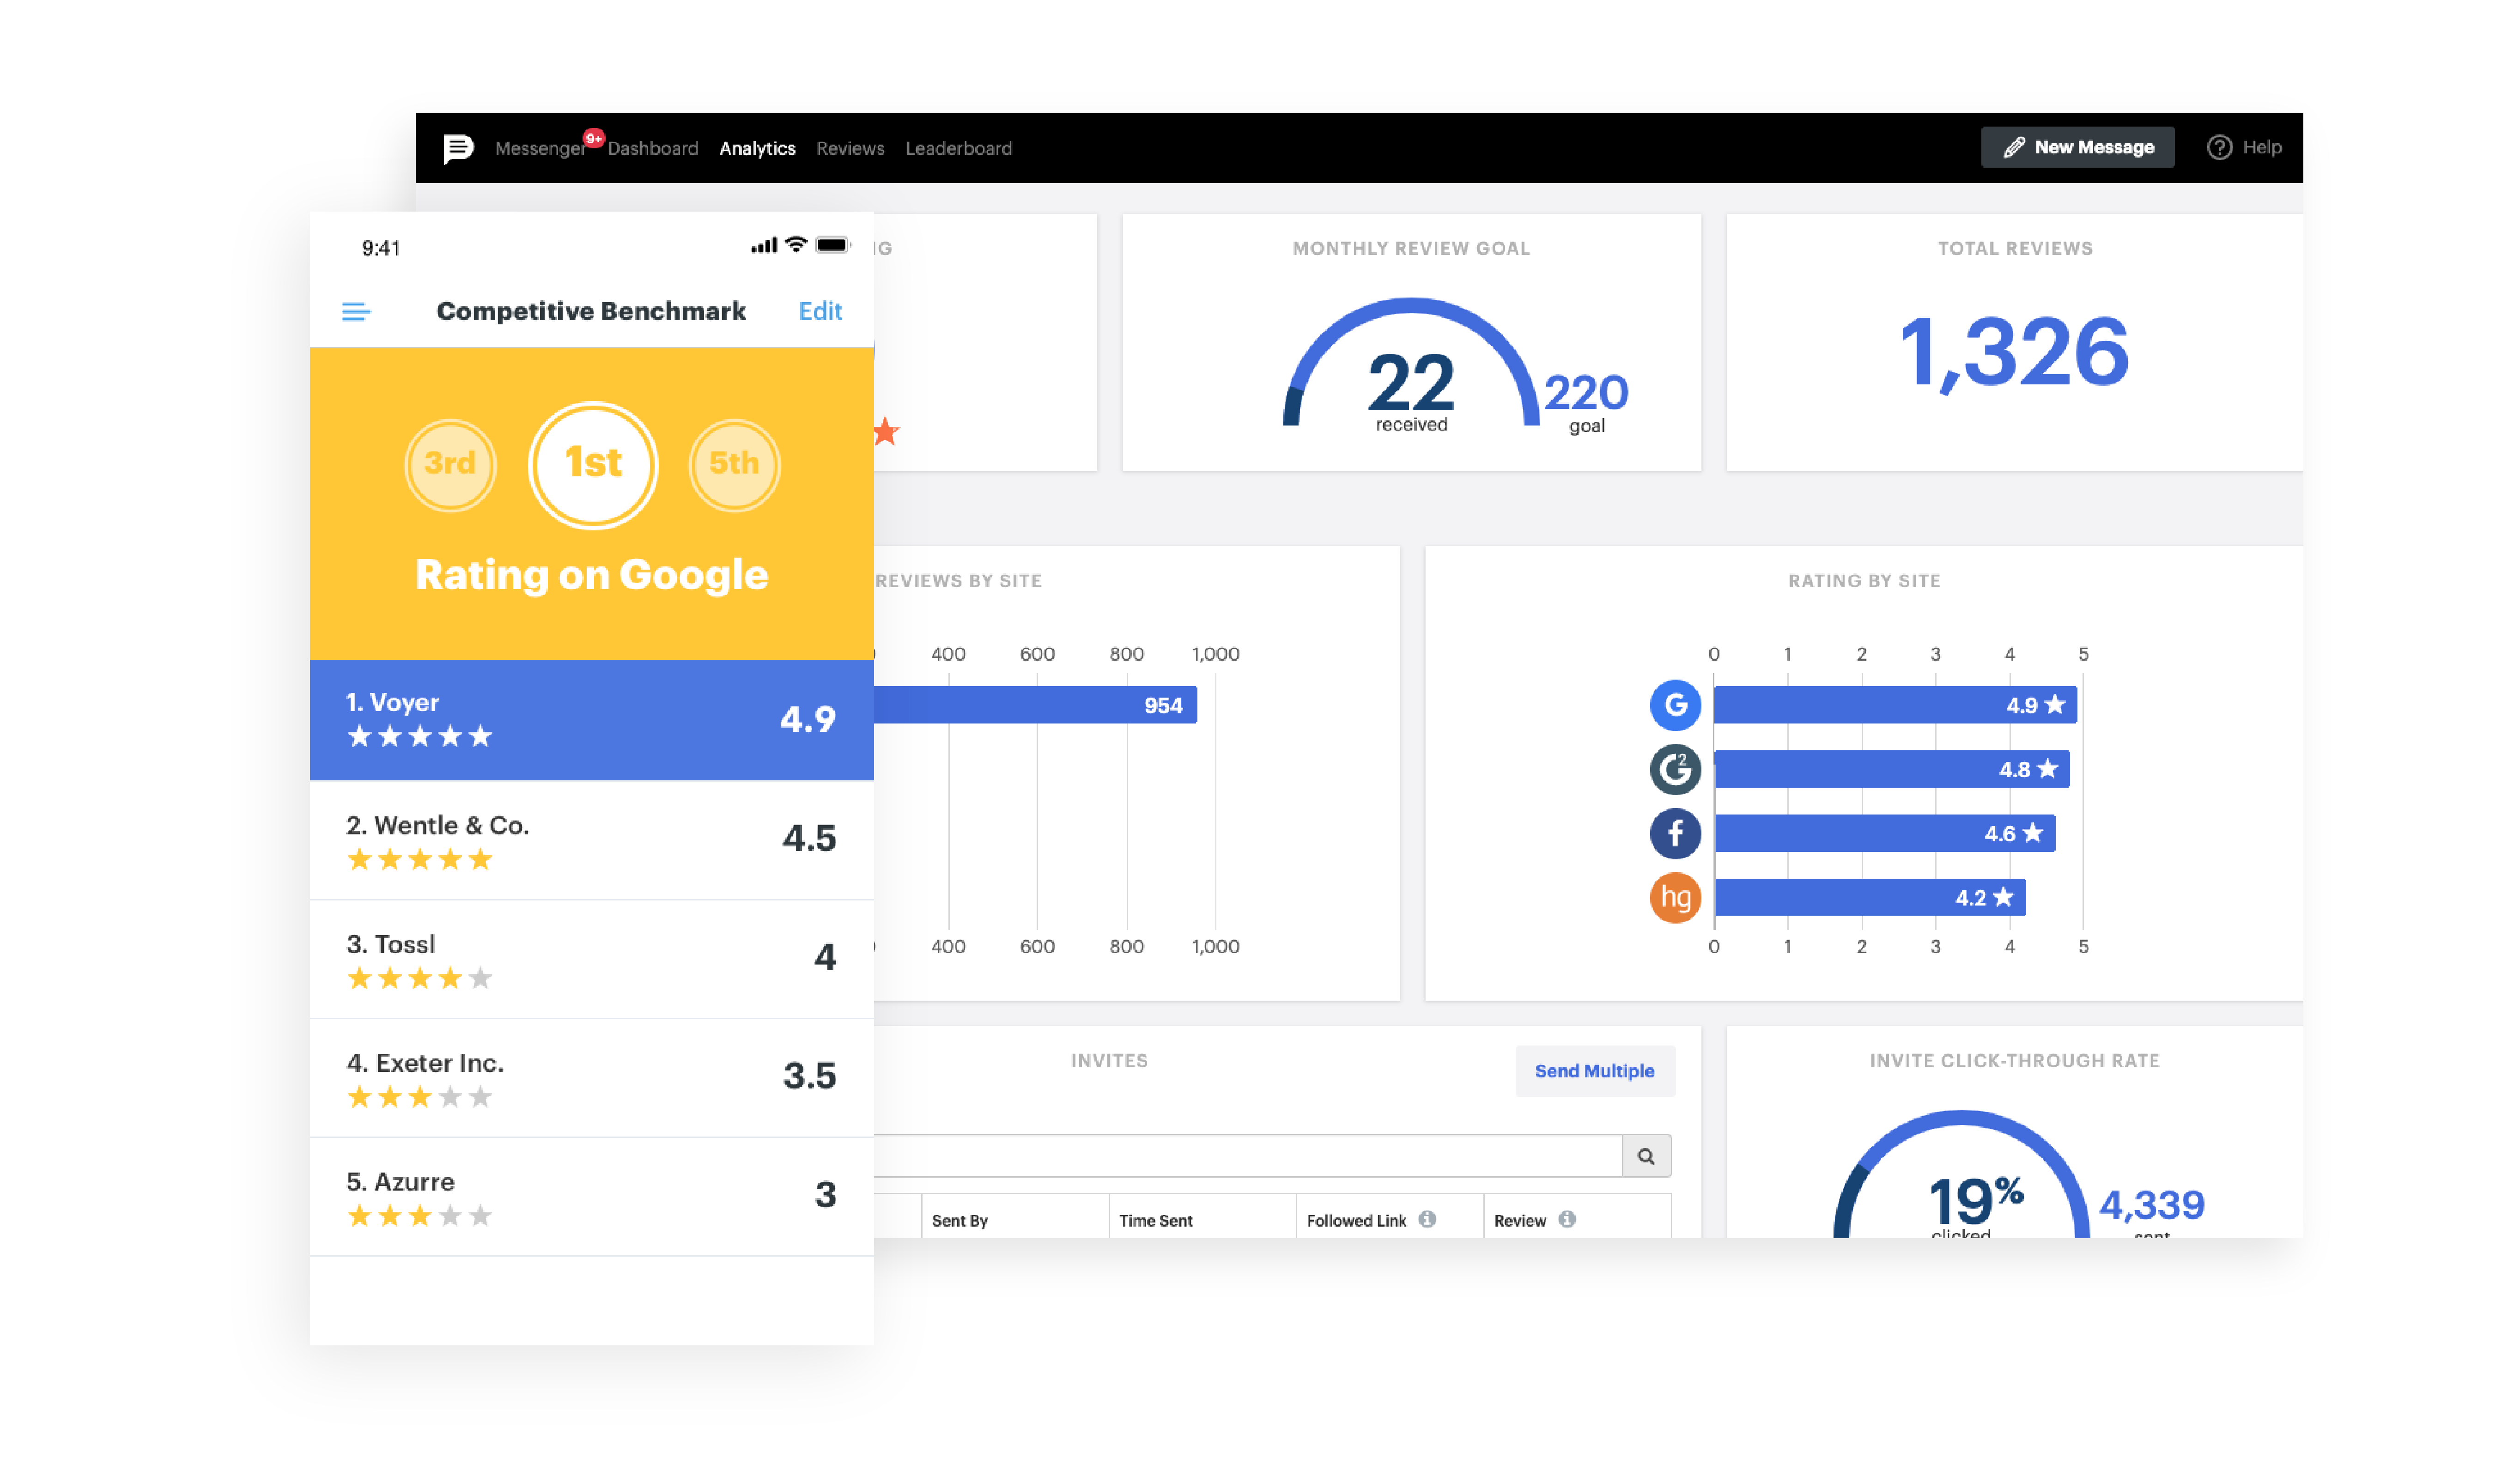Screen dimensions: 2520x1459
Task: Select the 4. Exeter Inc. row
Action: (592, 1078)
